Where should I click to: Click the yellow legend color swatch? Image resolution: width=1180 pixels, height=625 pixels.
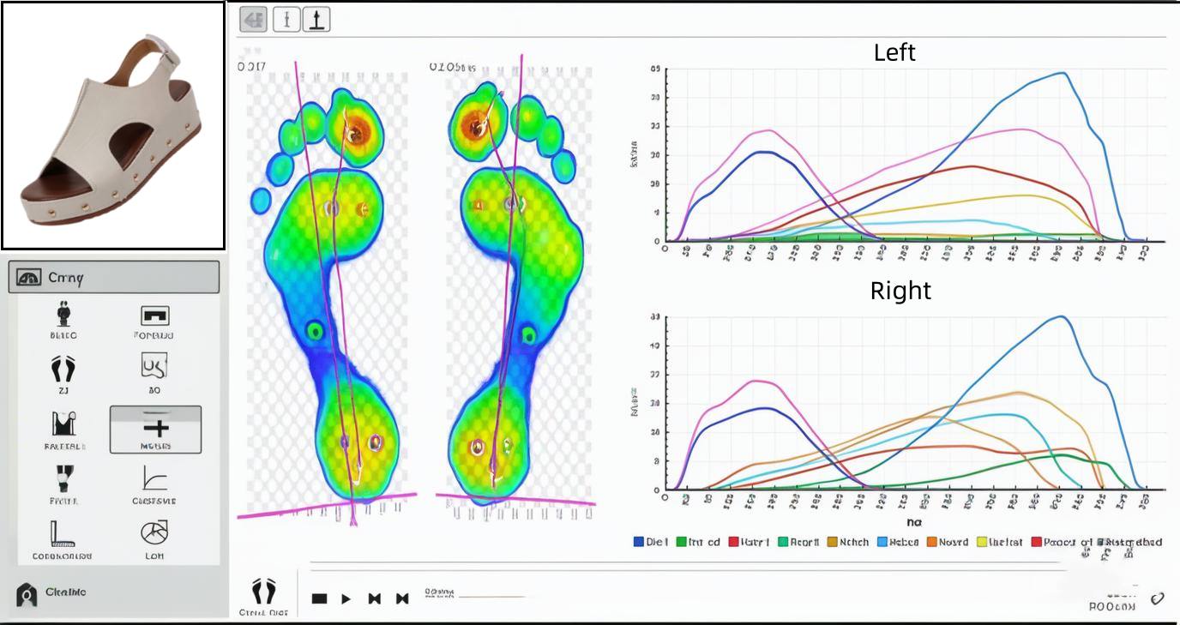pyautogui.click(x=981, y=542)
